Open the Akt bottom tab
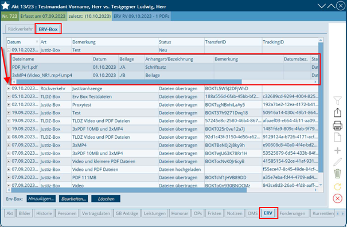 coord(10,213)
